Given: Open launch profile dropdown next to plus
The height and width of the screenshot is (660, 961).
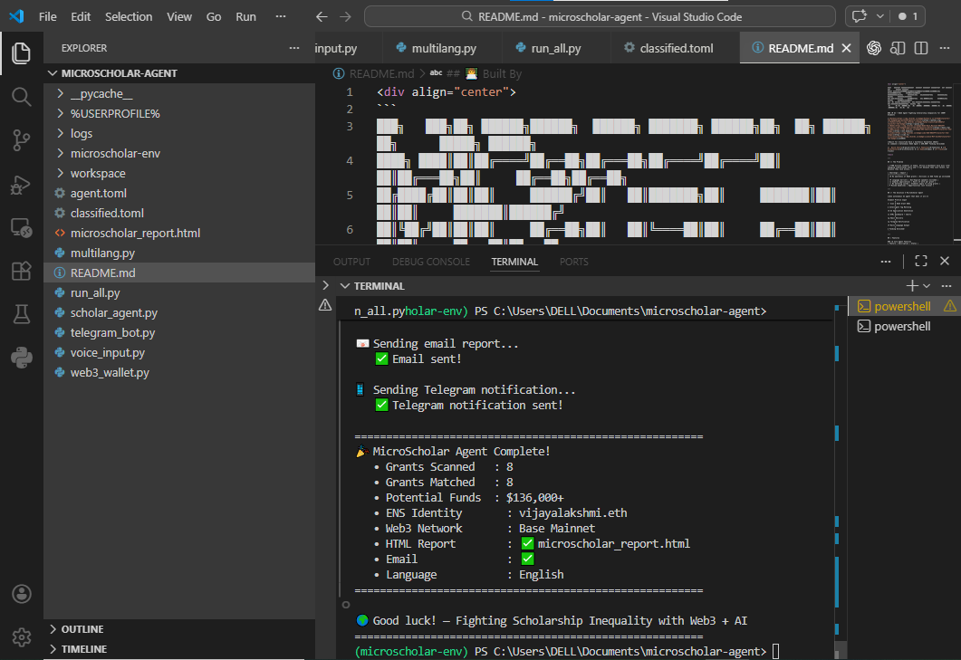Looking at the screenshot, I should [927, 286].
